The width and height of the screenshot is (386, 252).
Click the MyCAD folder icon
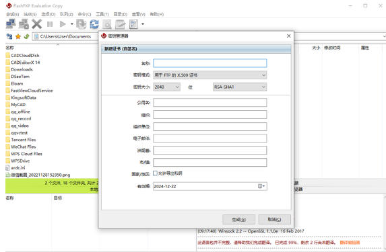8,104
